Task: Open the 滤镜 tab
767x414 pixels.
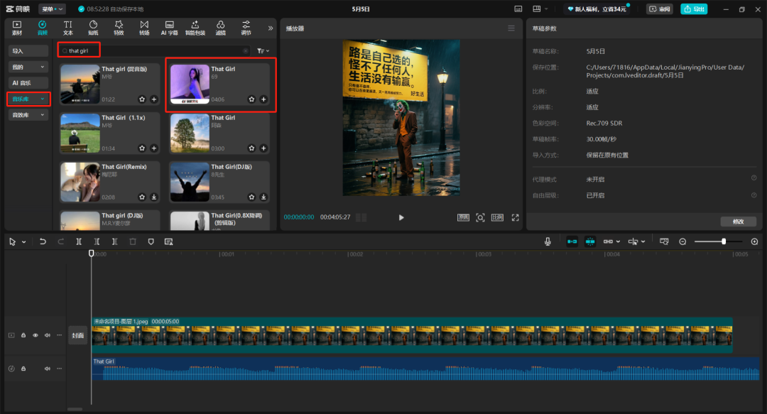Action: click(x=221, y=28)
